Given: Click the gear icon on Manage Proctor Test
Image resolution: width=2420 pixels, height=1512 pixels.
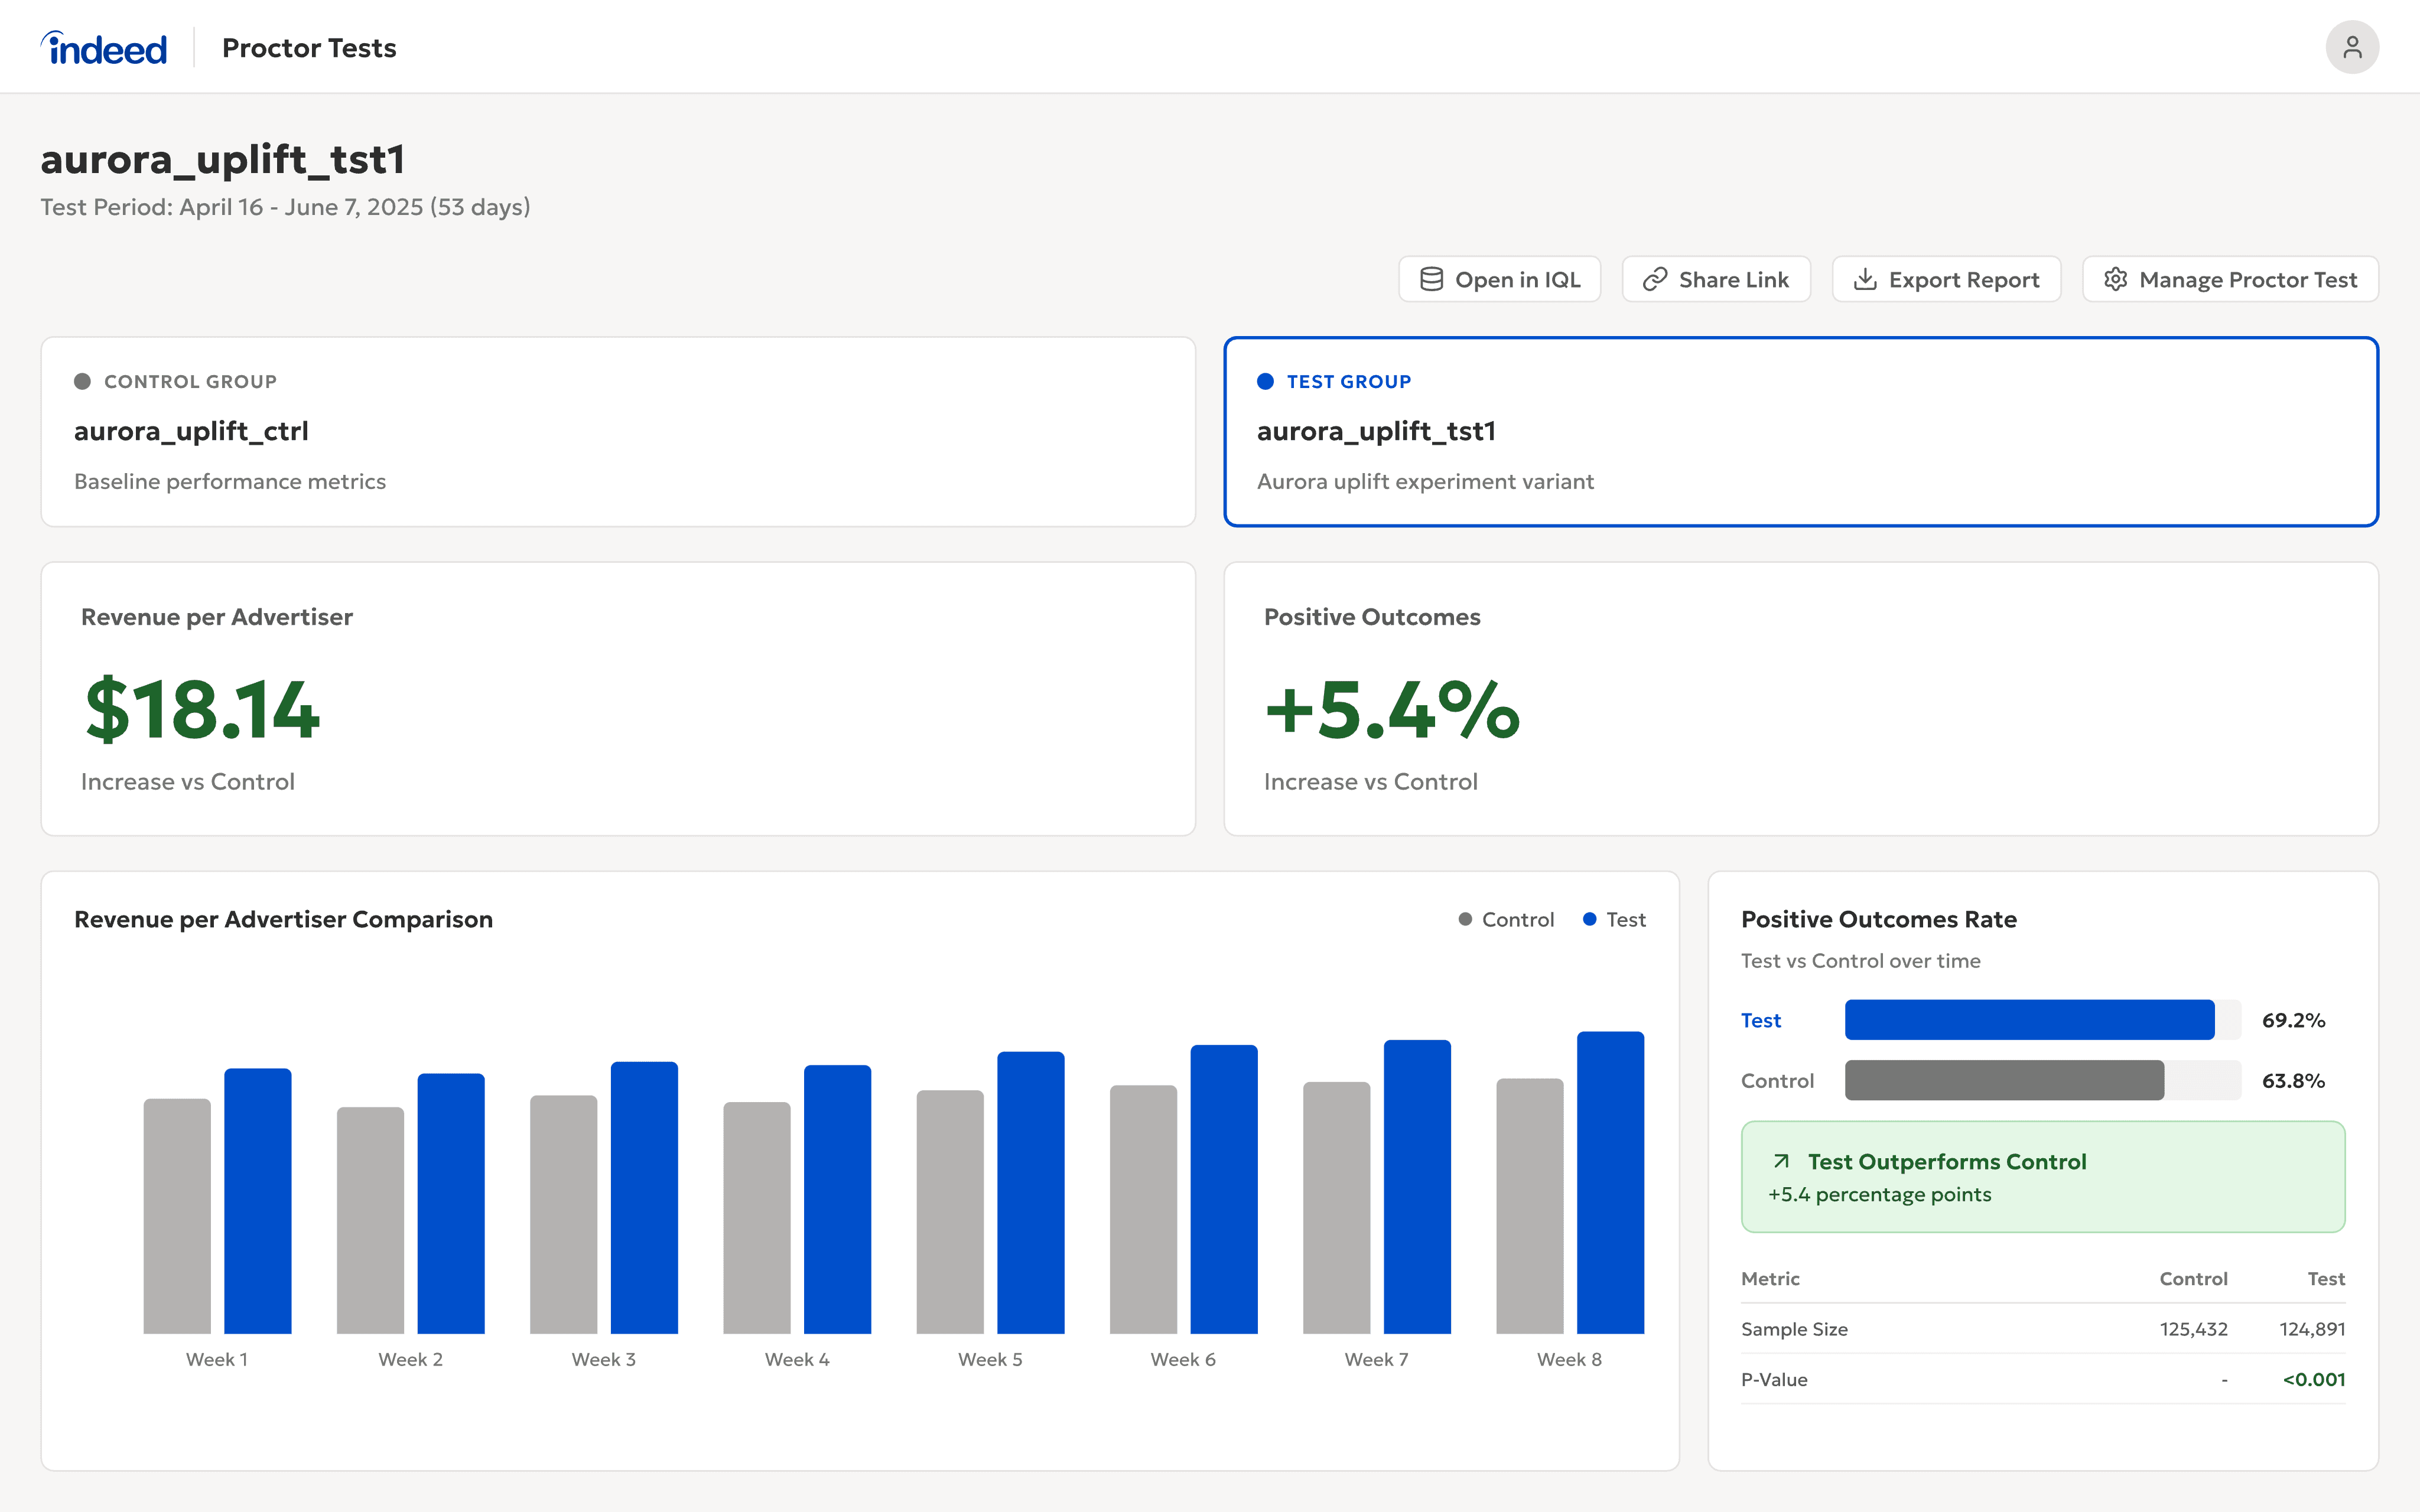Looking at the screenshot, I should coord(2115,279).
